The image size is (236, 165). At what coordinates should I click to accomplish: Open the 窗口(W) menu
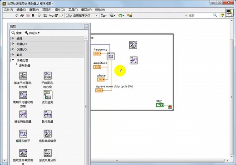point(86,10)
